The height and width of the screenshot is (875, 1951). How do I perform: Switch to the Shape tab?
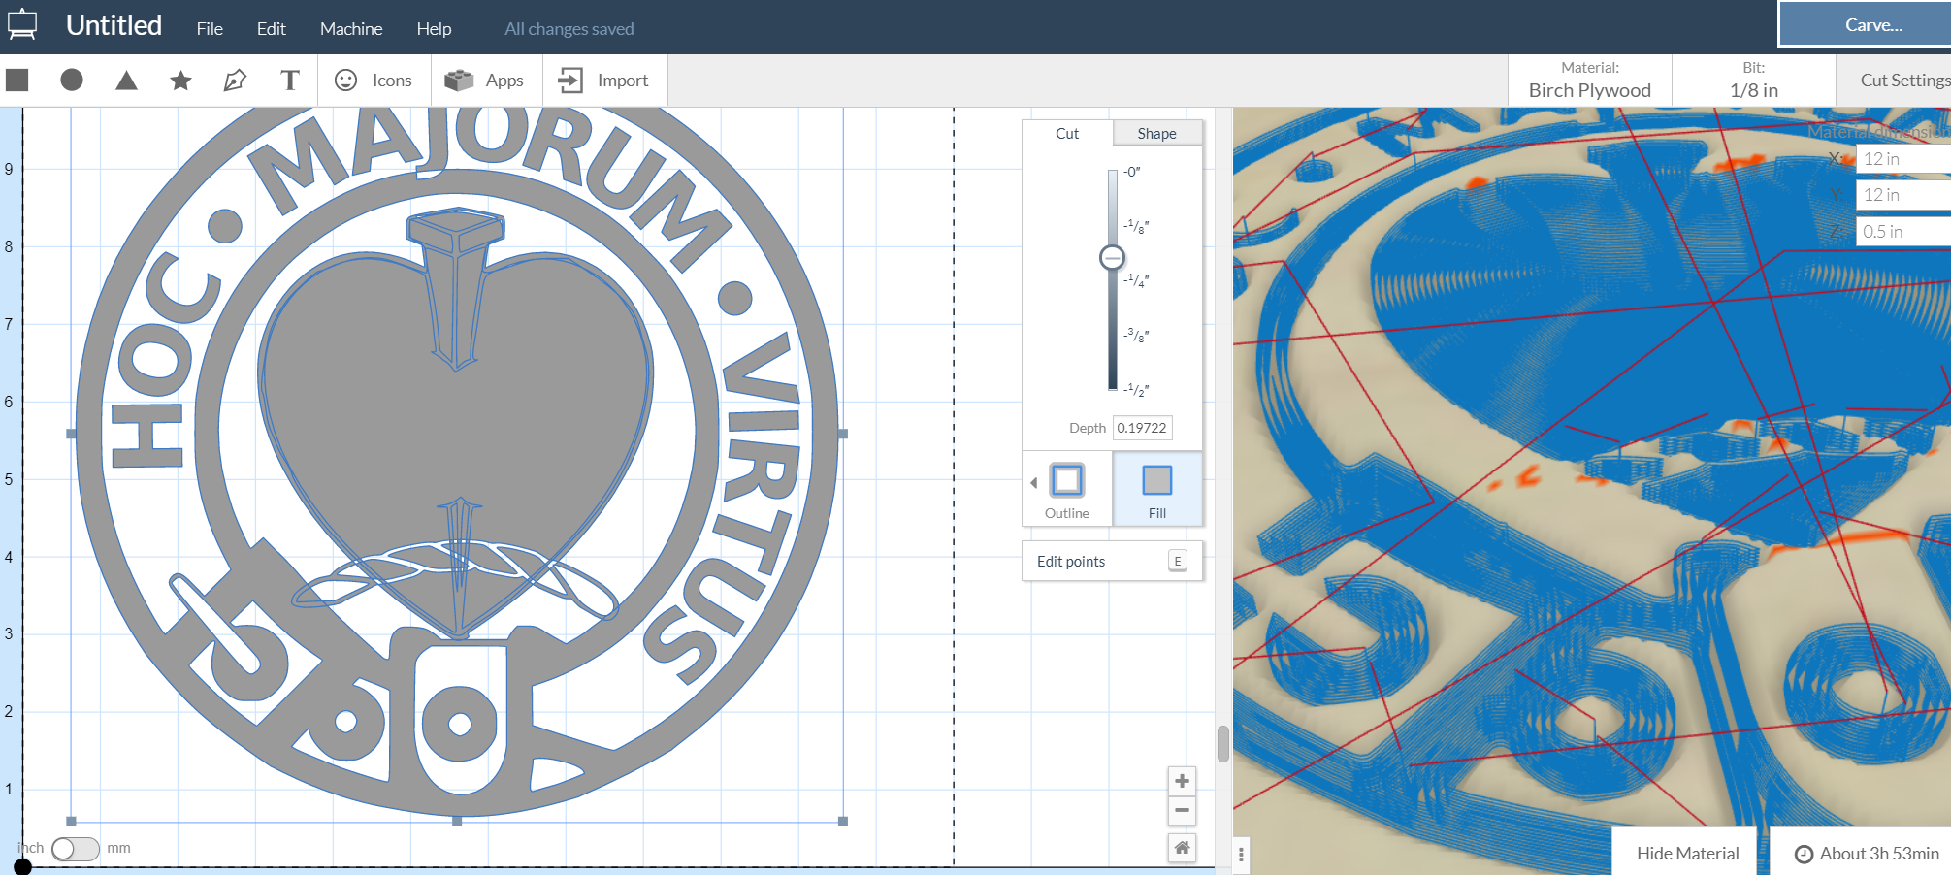pos(1156,133)
